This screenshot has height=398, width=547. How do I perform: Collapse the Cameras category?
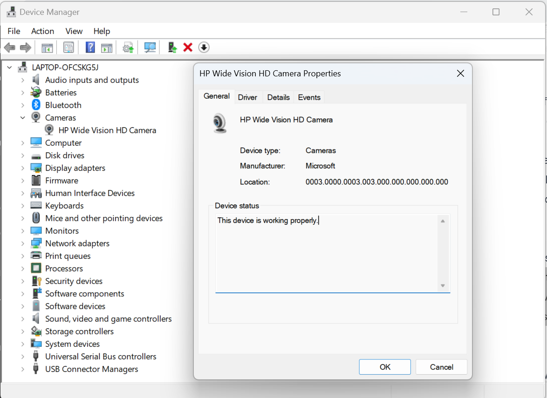point(22,117)
